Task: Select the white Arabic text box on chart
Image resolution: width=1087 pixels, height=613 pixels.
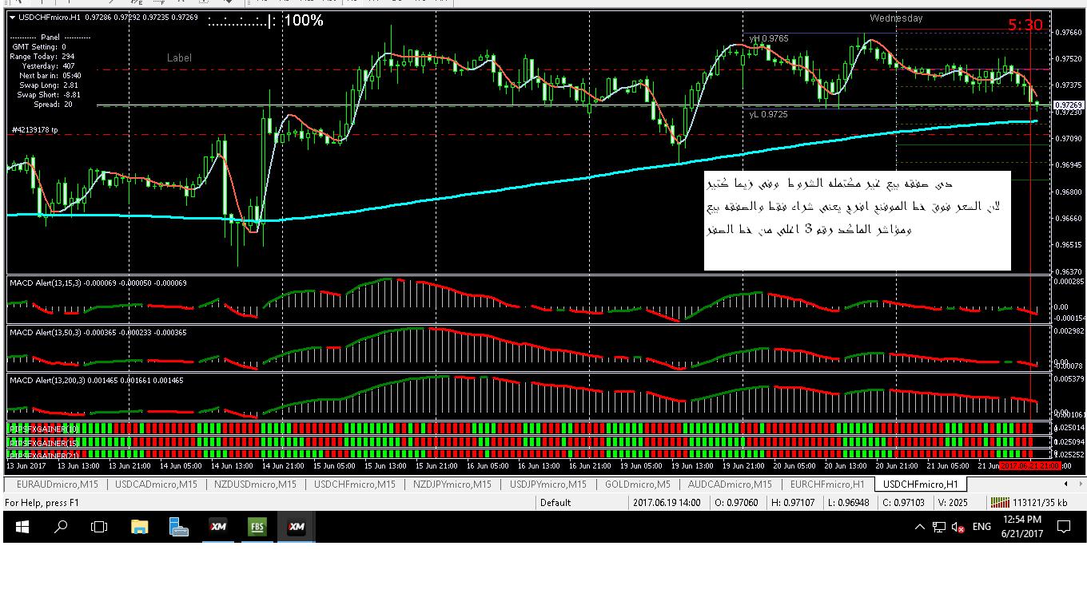Action: [x=857, y=220]
